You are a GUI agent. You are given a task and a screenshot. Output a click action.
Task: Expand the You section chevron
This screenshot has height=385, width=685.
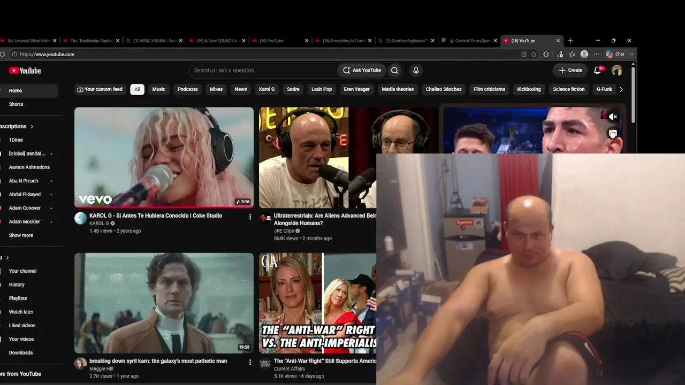pyautogui.click(x=7, y=258)
